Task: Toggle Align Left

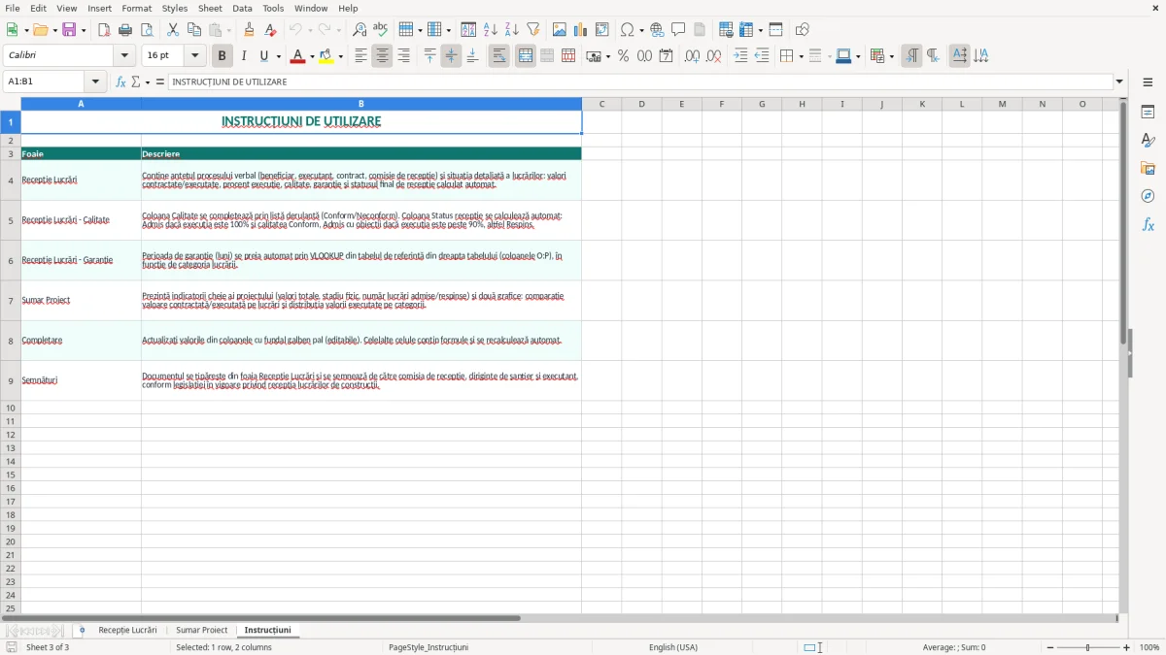Action: (360, 56)
